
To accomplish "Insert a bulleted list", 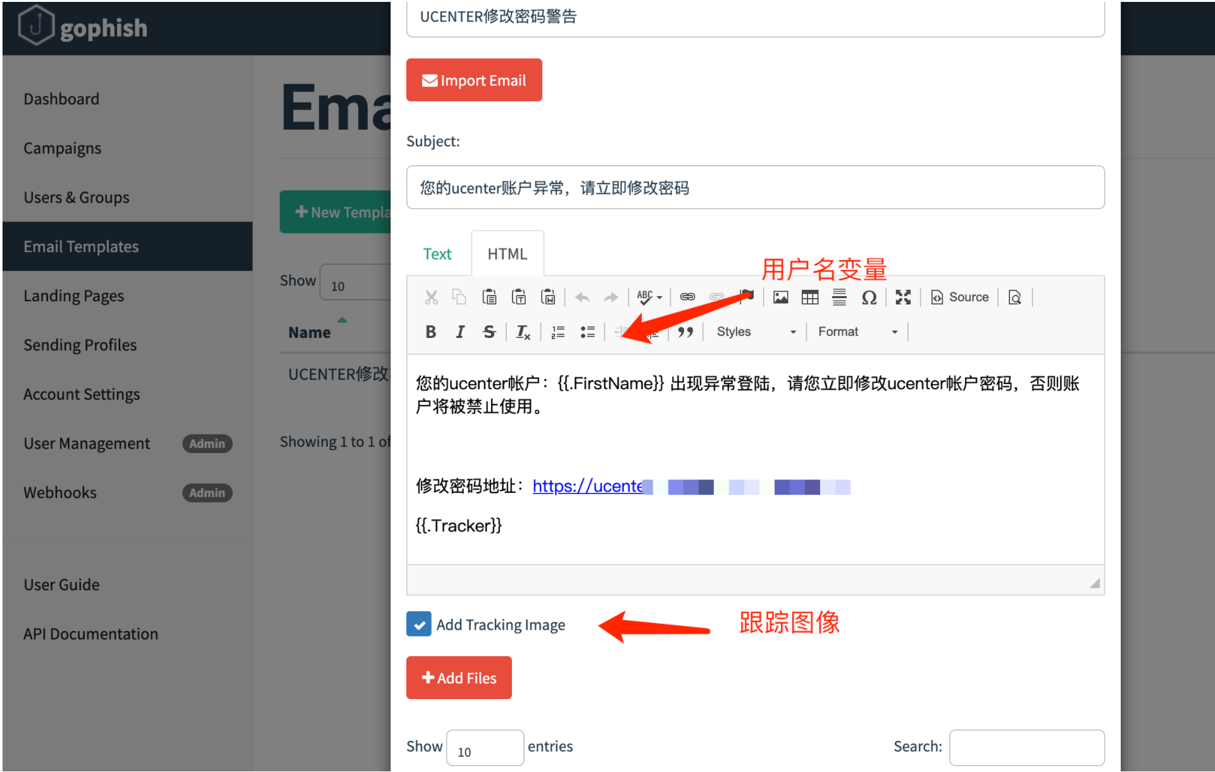I will pos(587,332).
